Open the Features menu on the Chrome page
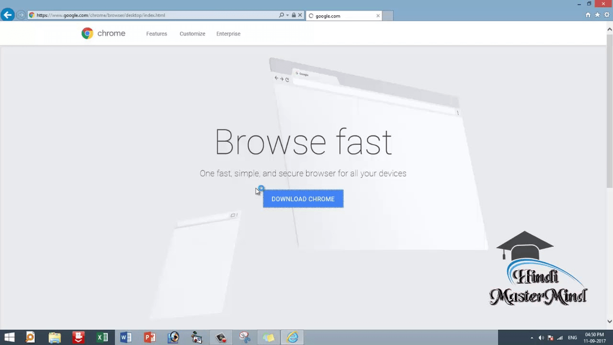This screenshot has width=613, height=345. point(156,33)
